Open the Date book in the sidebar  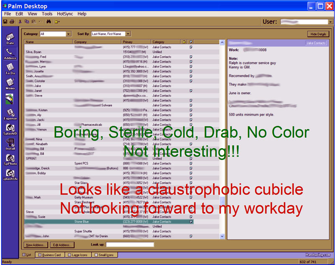click(x=10, y=39)
